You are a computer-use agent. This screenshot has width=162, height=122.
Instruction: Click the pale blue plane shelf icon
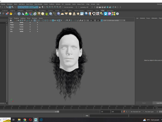[82, 14]
